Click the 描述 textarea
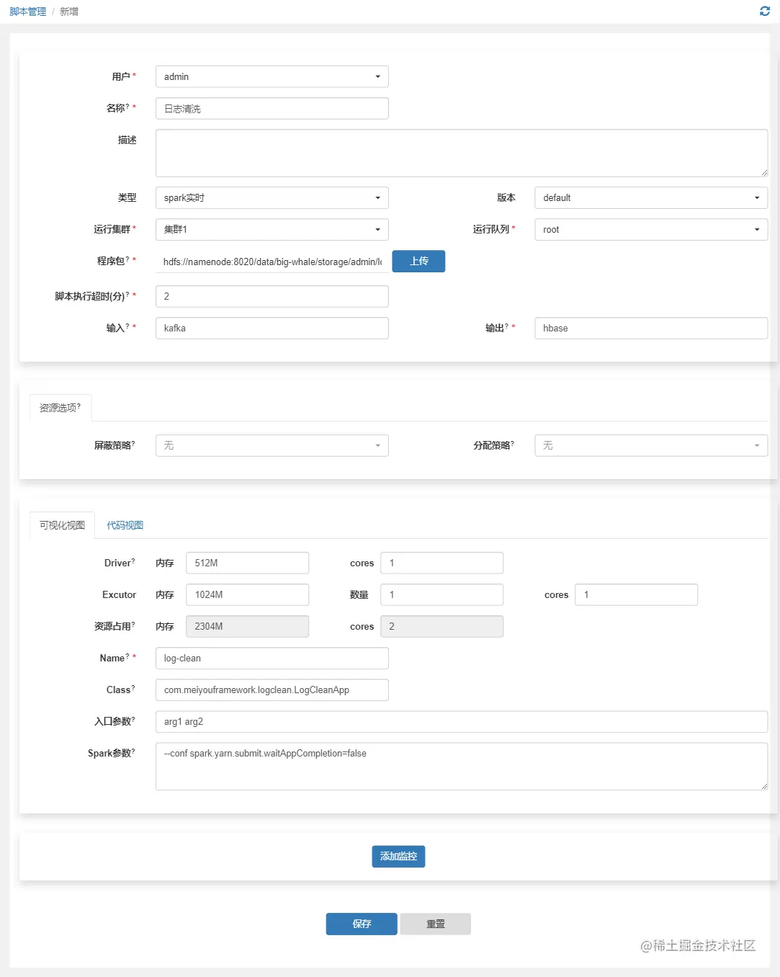780x977 pixels. click(x=462, y=153)
